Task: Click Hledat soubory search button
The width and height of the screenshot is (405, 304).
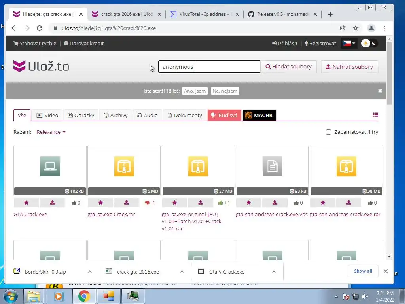Action: [x=288, y=66]
